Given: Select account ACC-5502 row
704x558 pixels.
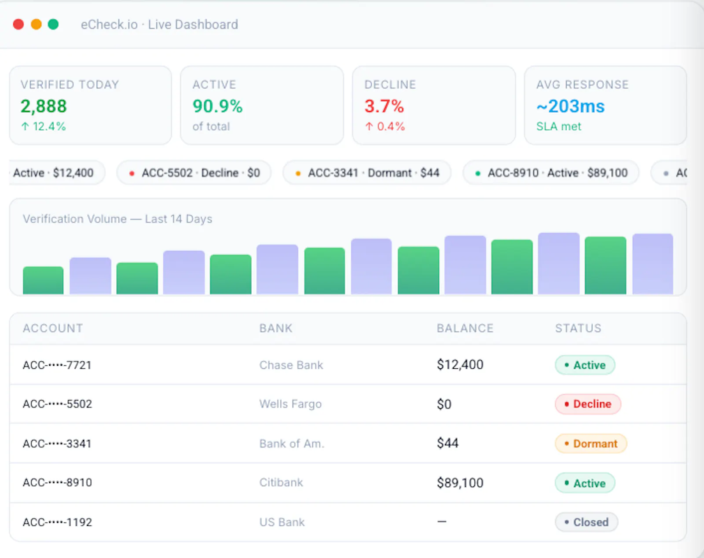Looking at the screenshot, I should [348, 404].
